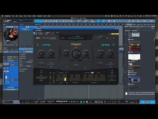
Task: Open the Snap mode dropdown
Action: point(93,21)
